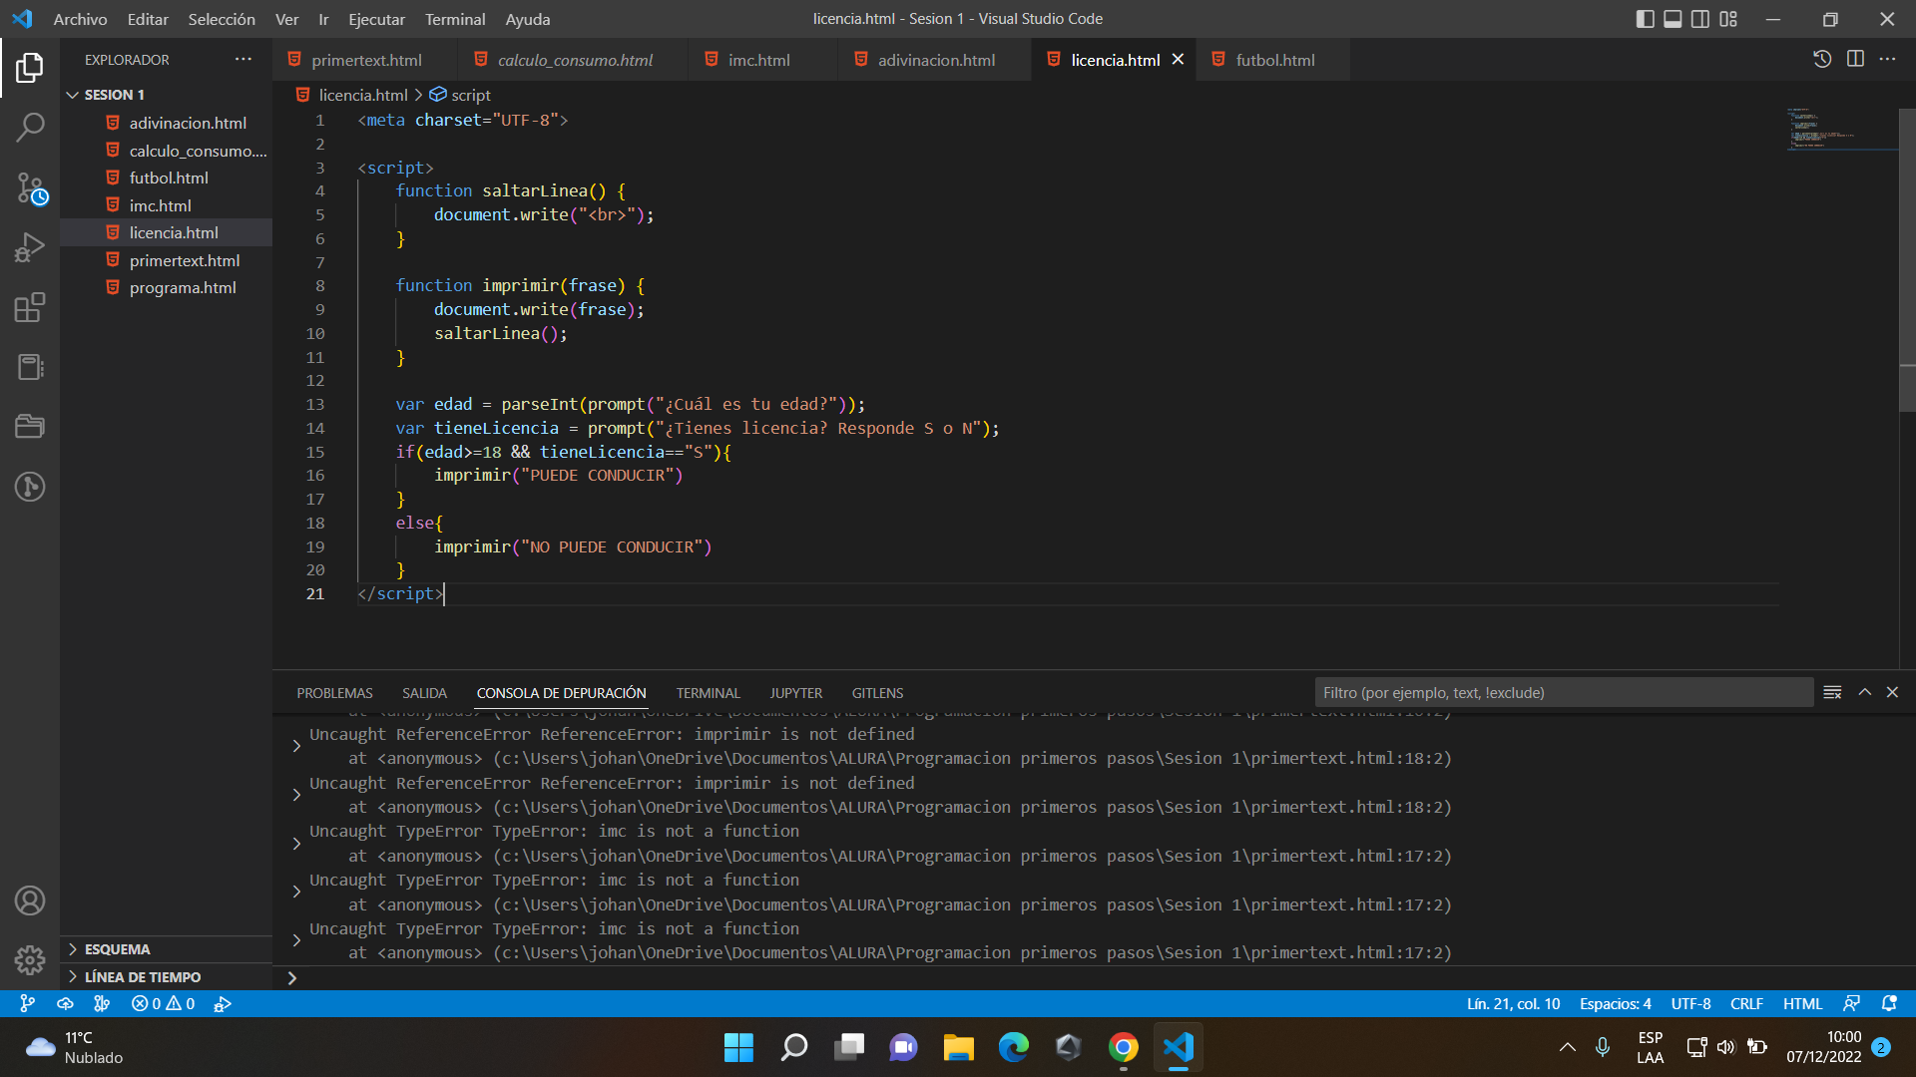The width and height of the screenshot is (1916, 1077).
Task: Open the Ejecutar menu
Action: [x=376, y=19]
